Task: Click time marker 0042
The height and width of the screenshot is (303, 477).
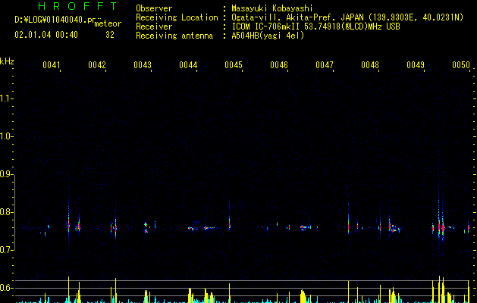Action: (97, 65)
